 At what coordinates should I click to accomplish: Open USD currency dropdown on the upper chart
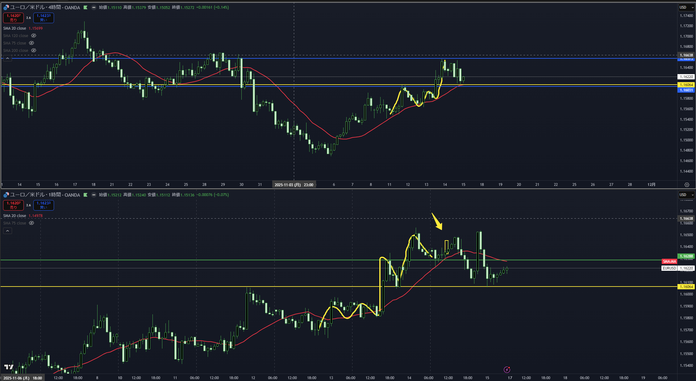(686, 7)
